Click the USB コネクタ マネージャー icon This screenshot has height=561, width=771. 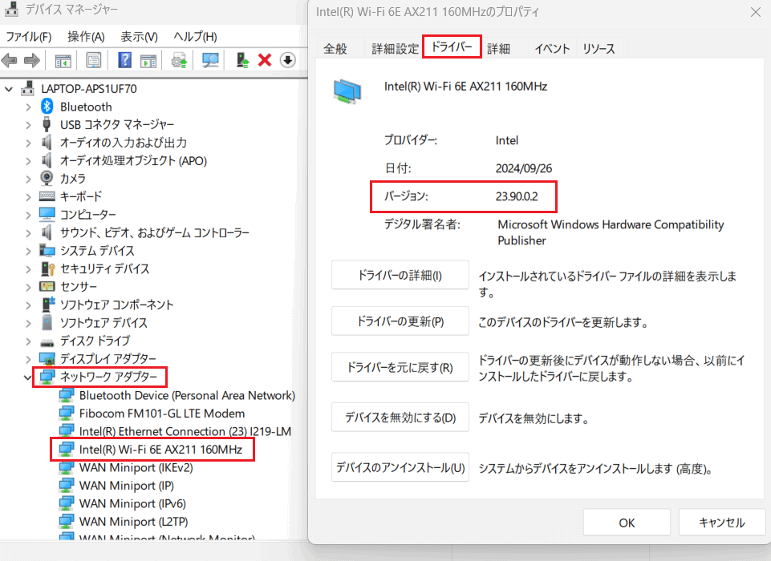tap(47, 124)
